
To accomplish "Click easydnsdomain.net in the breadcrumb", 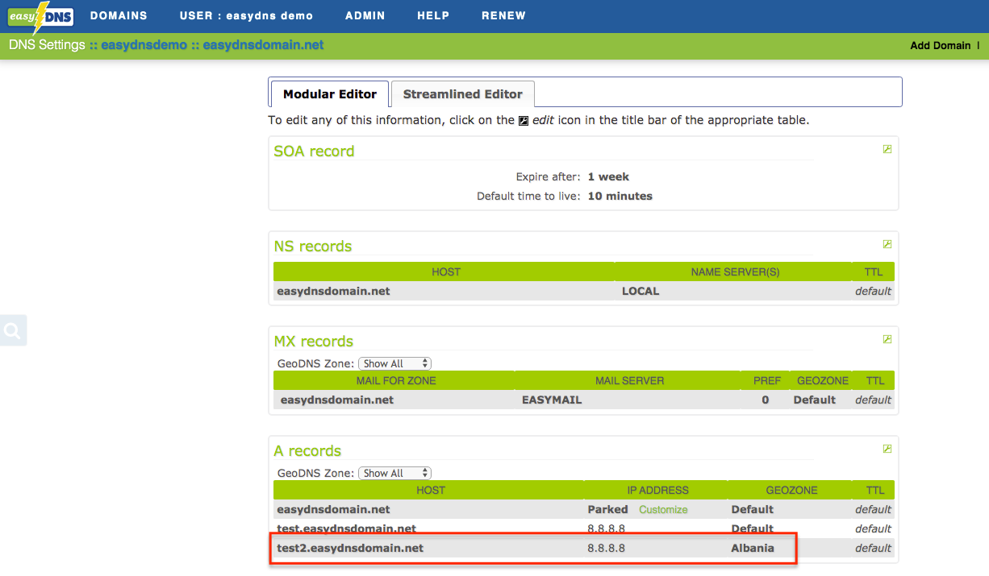I will pos(263,45).
